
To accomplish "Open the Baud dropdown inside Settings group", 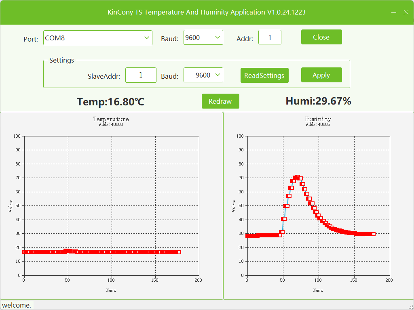I will (x=203, y=75).
